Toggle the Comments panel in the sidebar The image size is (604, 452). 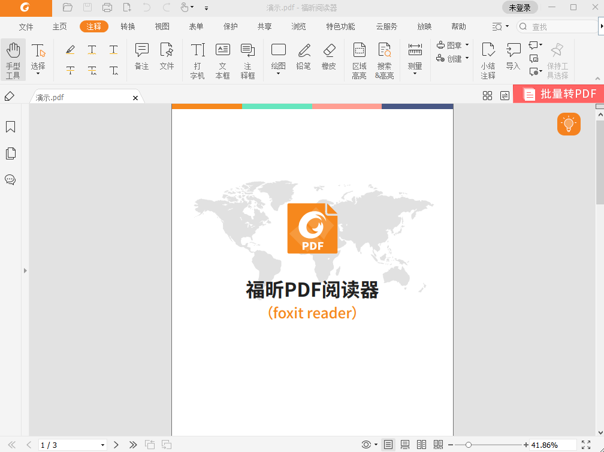10,179
